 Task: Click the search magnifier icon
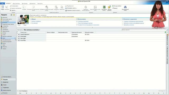tap(167, 30)
